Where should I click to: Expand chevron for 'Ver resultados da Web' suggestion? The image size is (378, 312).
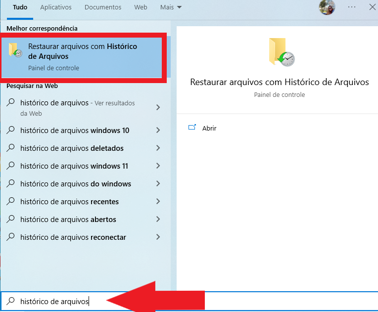tap(158, 107)
